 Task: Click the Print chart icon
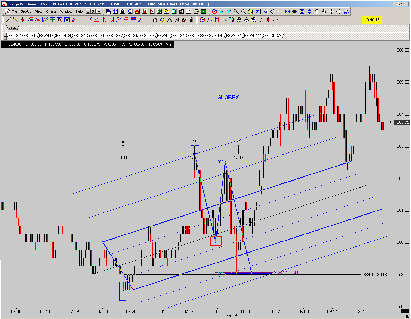pos(196,11)
